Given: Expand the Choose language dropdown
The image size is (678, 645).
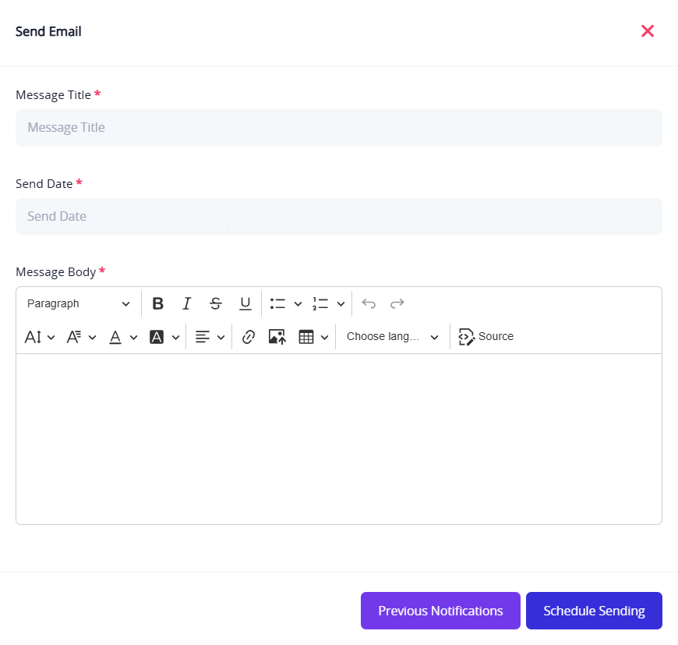Looking at the screenshot, I should (x=393, y=337).
